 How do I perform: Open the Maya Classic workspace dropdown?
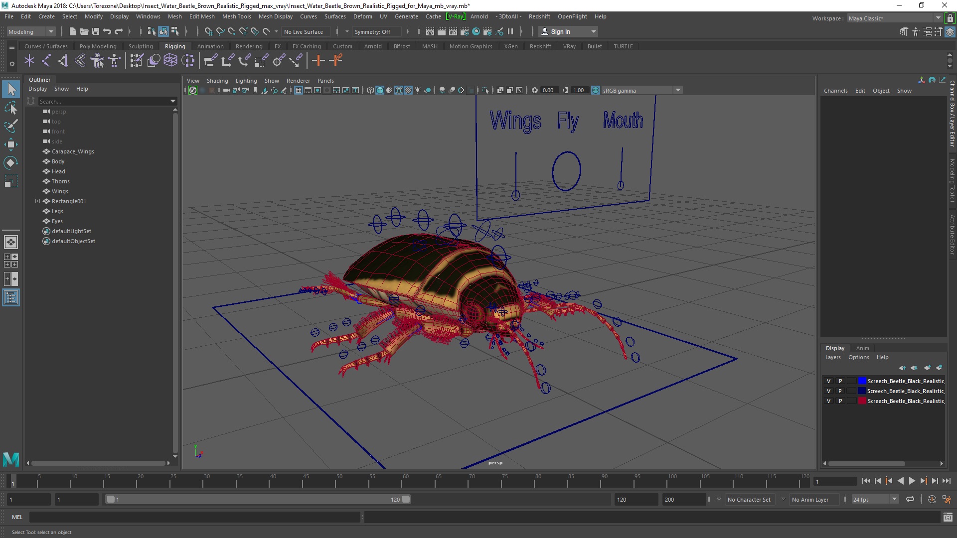tap(895, 18)
